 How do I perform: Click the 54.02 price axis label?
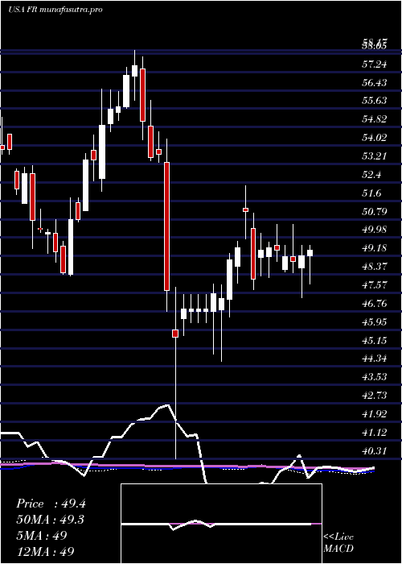(375, 138)
